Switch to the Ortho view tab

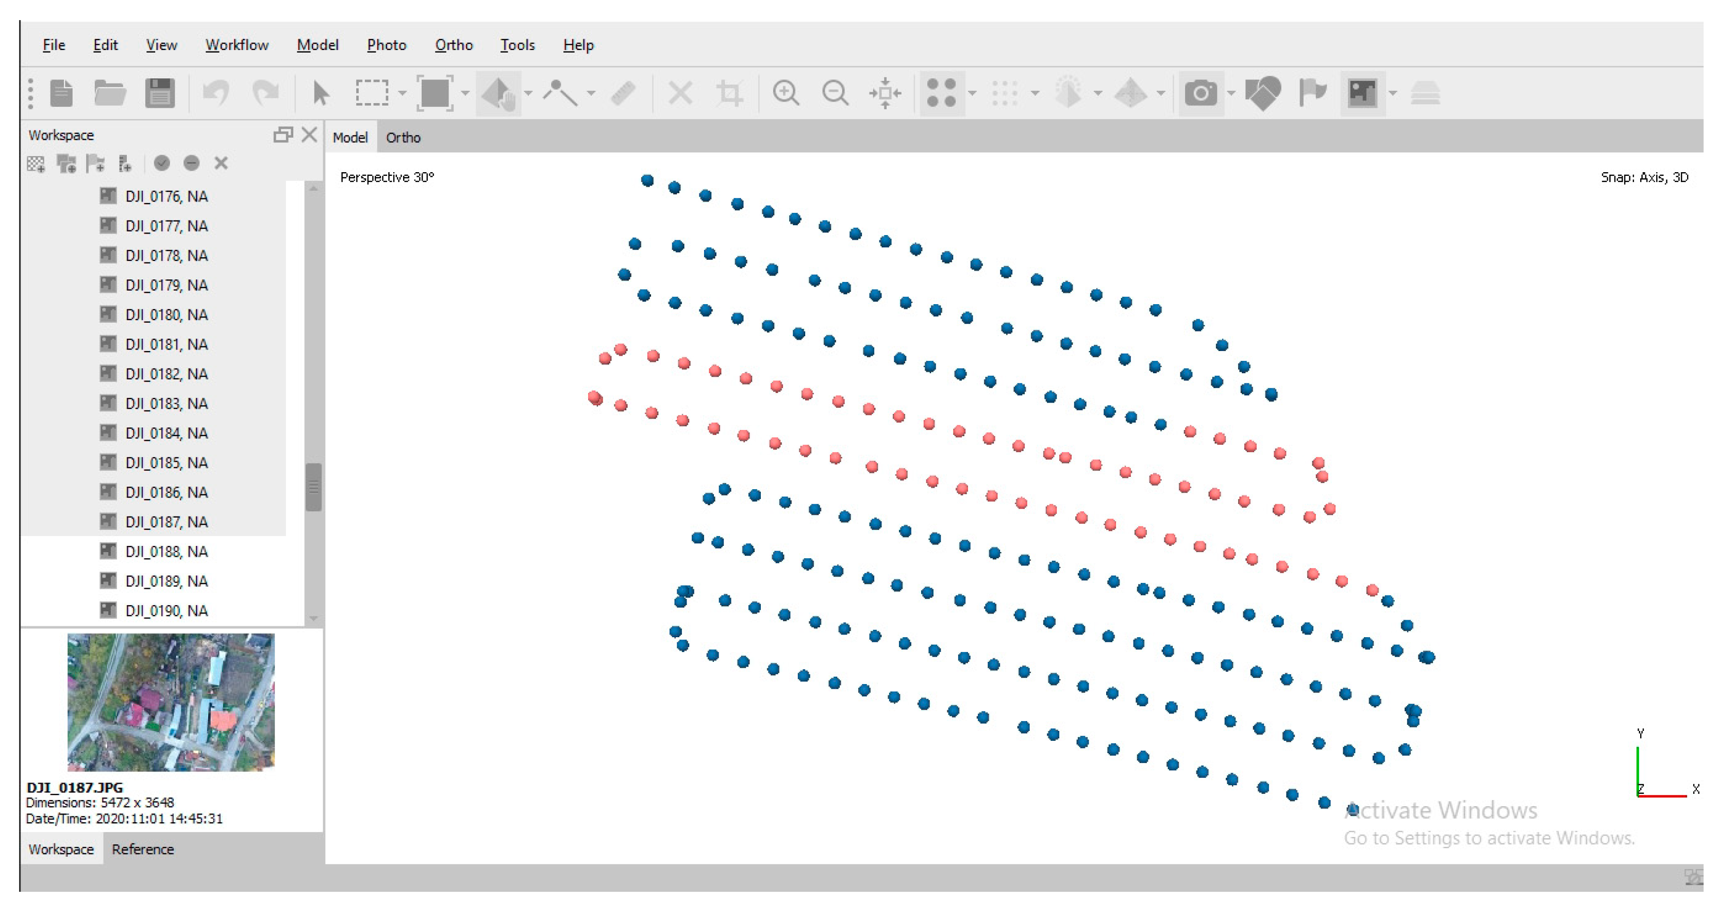(403, 137)
